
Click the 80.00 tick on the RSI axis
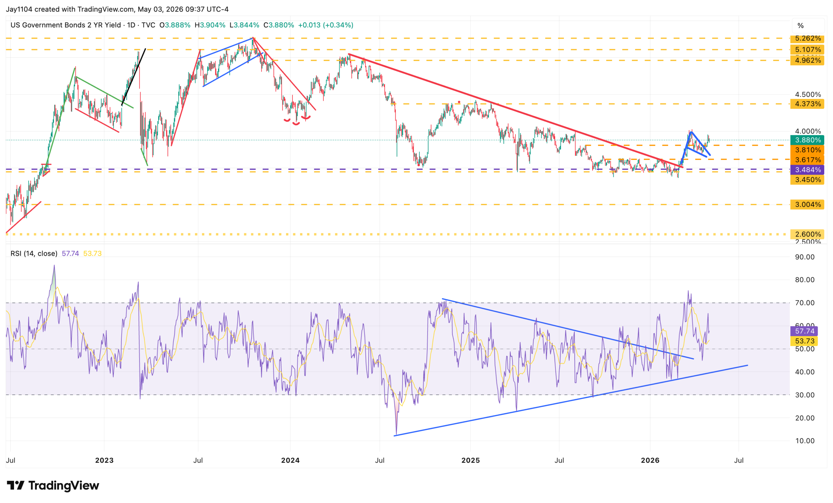[x=805, y=280]
